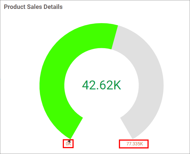Select the 42.62K center value

[102, 85]
